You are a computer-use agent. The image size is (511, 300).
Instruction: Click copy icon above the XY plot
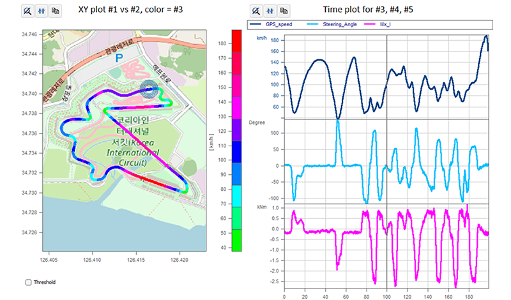57,11
